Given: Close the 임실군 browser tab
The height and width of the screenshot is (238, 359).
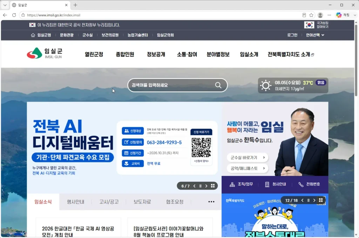Looking at the screenshot, I should pos(66,5).
